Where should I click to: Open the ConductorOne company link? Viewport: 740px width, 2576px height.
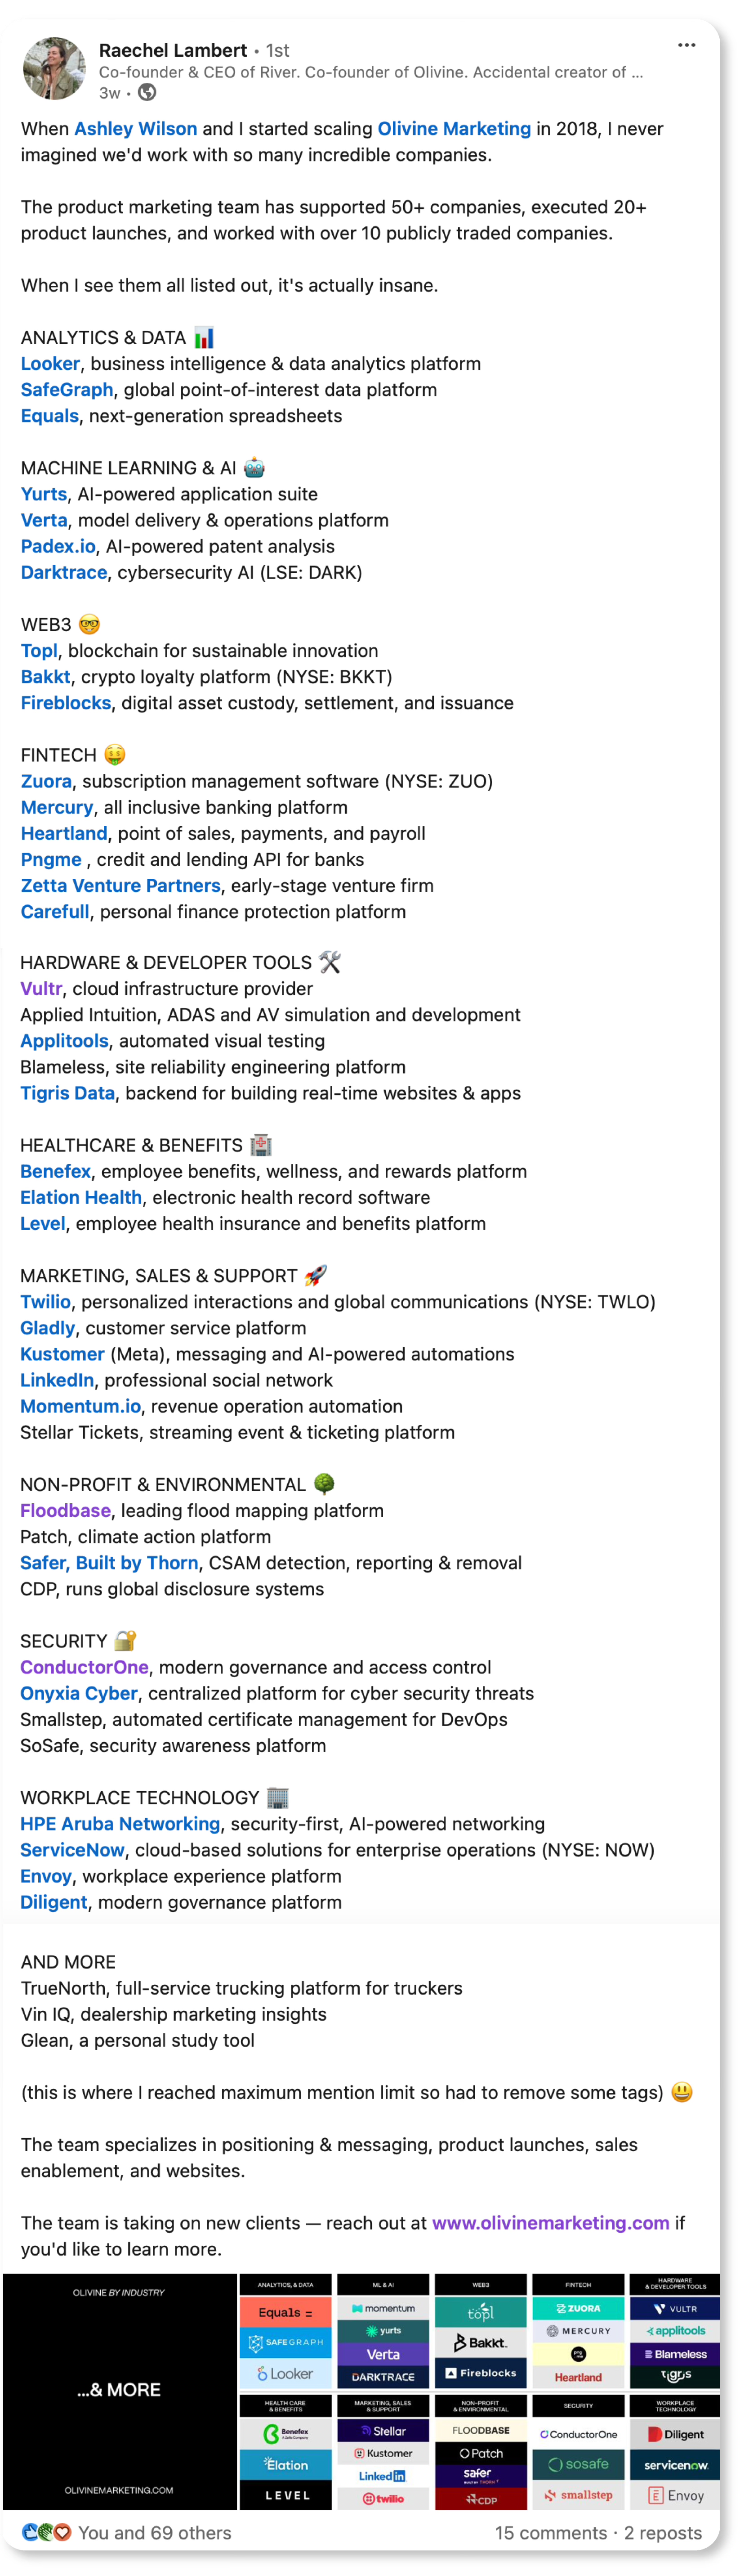tap(84, 1668)
